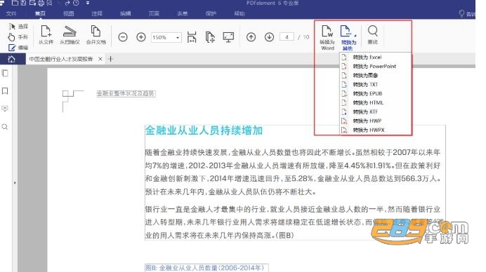Switch to the 注释 (Comment) tab
486x272 pixels.
click(97, 13)
